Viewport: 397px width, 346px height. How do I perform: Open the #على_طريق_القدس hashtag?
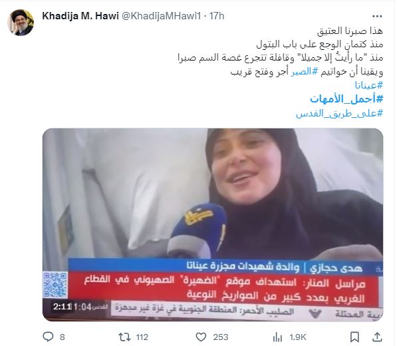[x=340, y=113]
